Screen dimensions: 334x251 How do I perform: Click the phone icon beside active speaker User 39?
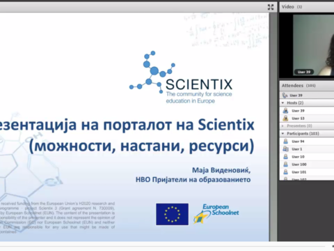coord(285,95)
